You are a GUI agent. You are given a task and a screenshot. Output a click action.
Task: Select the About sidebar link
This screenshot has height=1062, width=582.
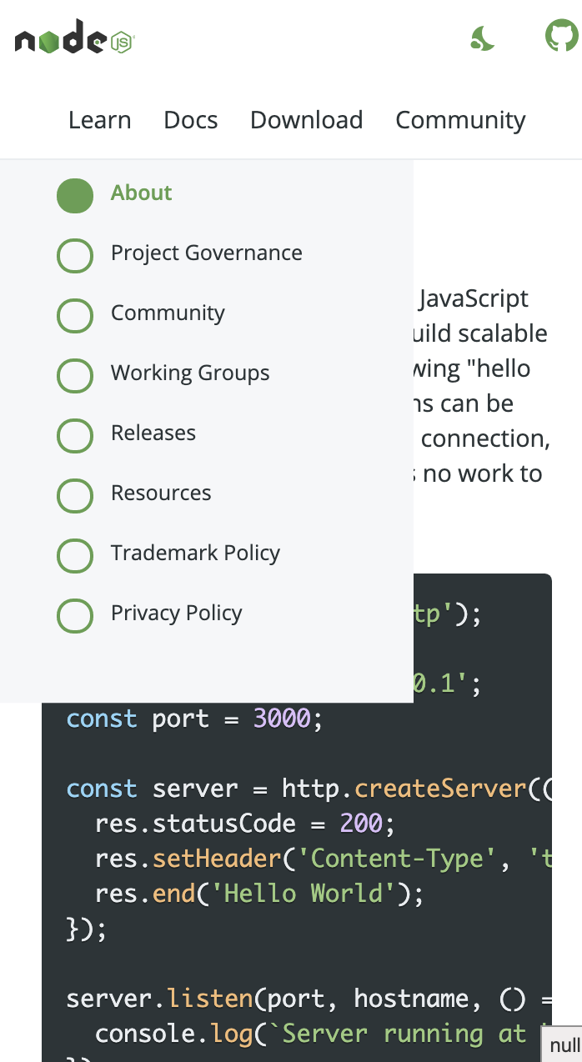142,193
